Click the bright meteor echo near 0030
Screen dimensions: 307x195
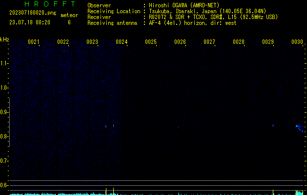pos(297,126)
